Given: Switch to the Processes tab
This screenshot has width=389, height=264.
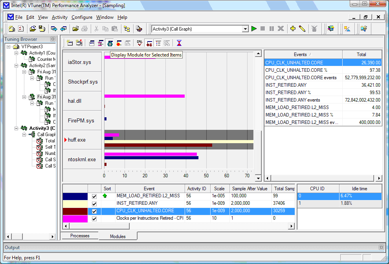Looking at the screenshot, I should coord(80,236).
